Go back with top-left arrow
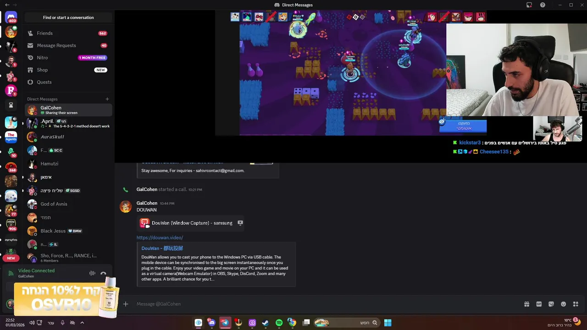This screenshot has width=587, height=330. [x=7, y=5]
